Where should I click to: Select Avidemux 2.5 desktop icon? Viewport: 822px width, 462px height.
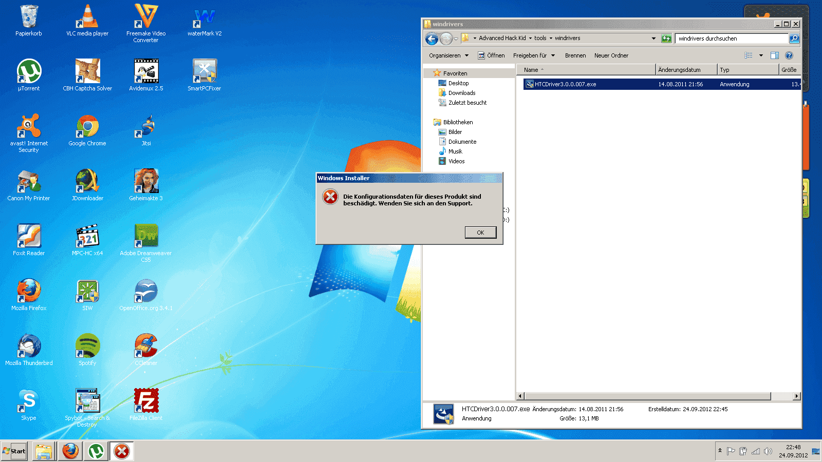pos(146,75)
